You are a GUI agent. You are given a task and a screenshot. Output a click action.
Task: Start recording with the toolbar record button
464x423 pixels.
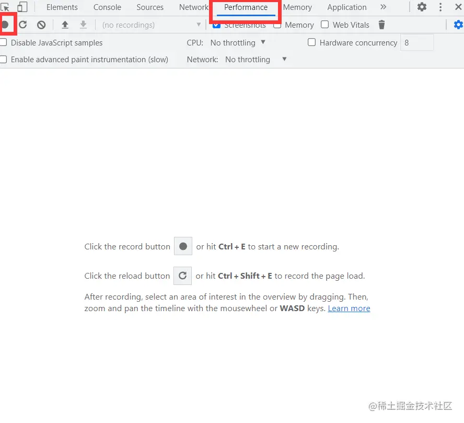(x=5, y=25)
